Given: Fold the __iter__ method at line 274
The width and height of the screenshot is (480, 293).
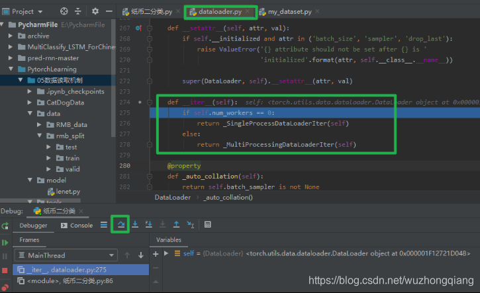Looking at the screenshot, I should (150, 102).
